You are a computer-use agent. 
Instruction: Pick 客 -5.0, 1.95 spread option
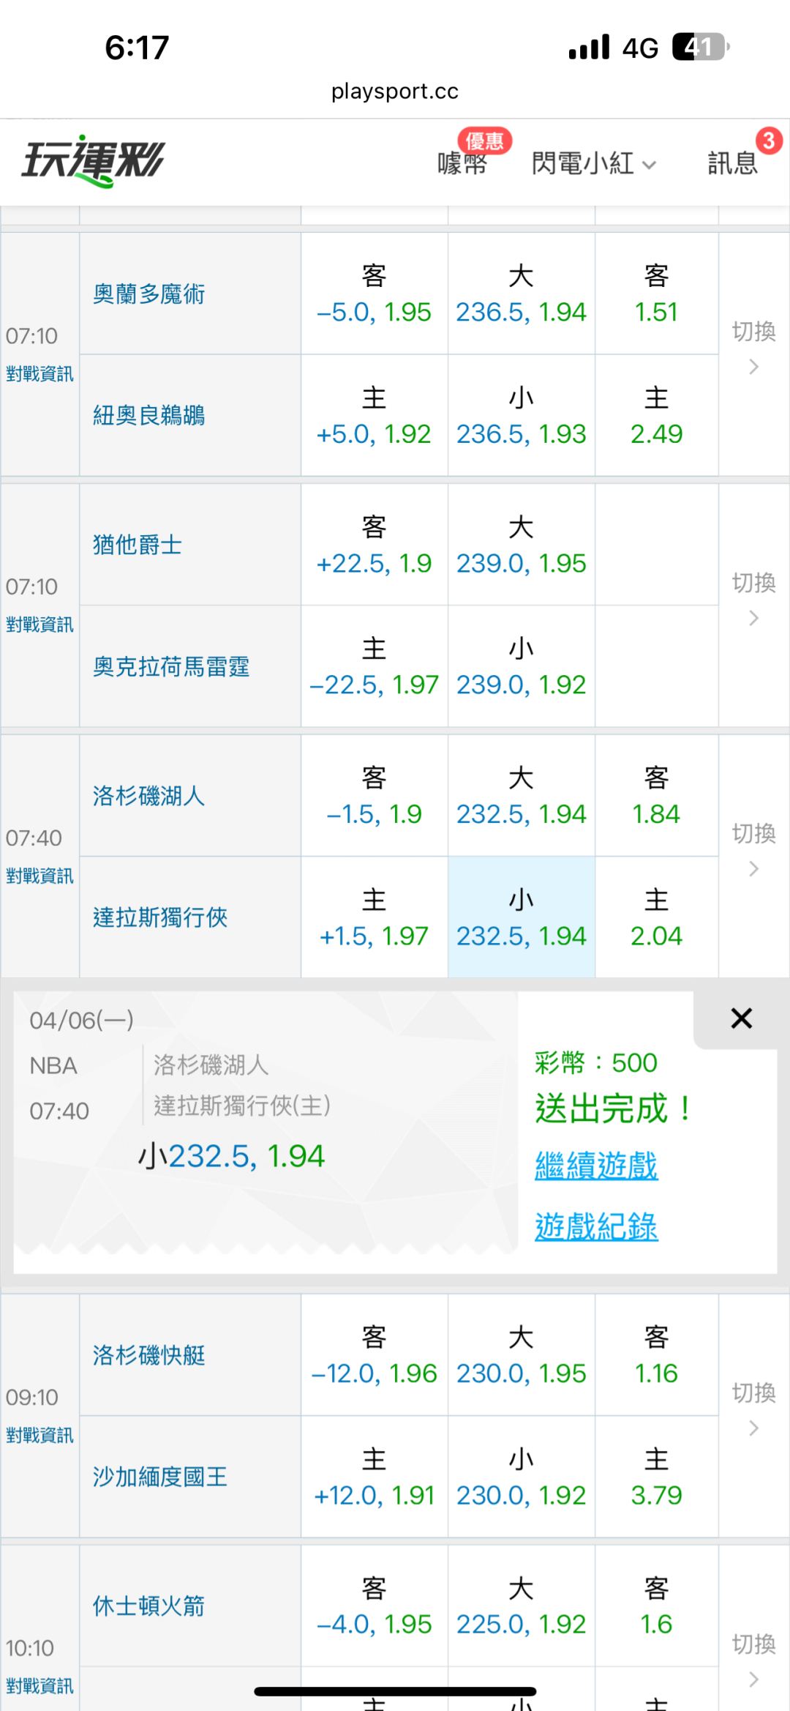click(x=374, y=294)
